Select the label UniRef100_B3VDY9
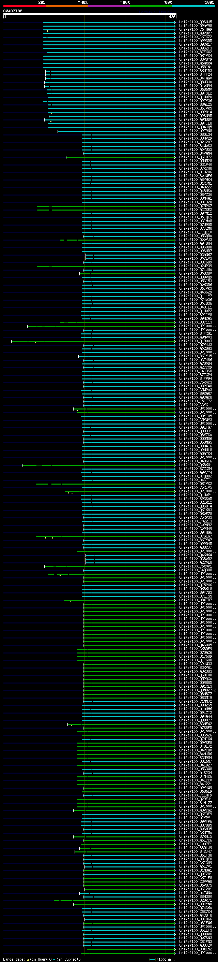This screenshot has width=218, height=962. click(195, 59)
